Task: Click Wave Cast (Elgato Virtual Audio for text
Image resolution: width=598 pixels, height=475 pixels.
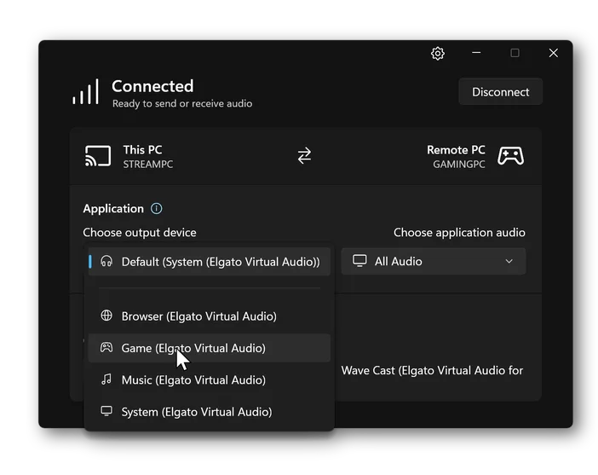Action: tap(432, 370)
